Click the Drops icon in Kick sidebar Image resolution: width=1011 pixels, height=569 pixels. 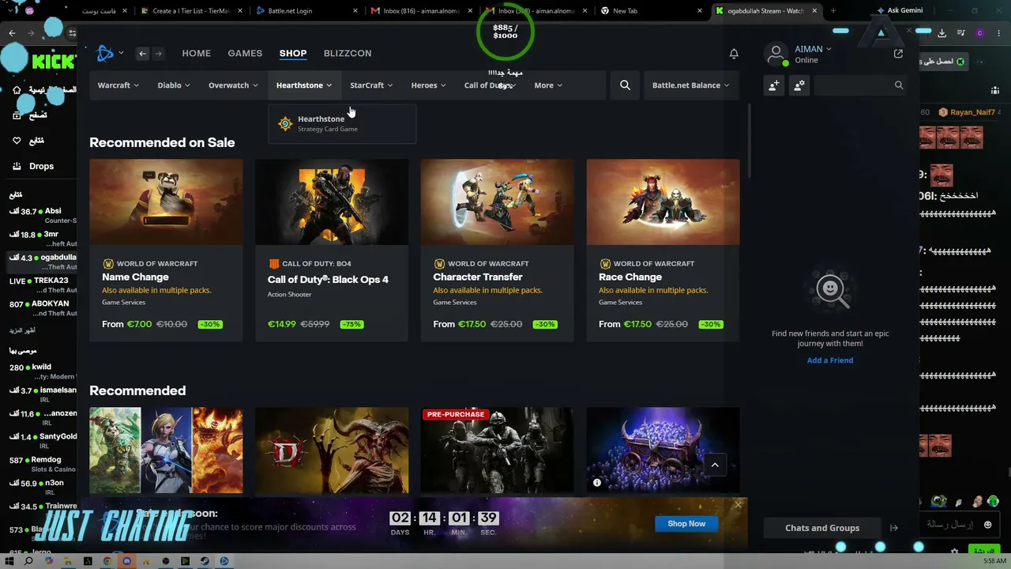[17, 167]
